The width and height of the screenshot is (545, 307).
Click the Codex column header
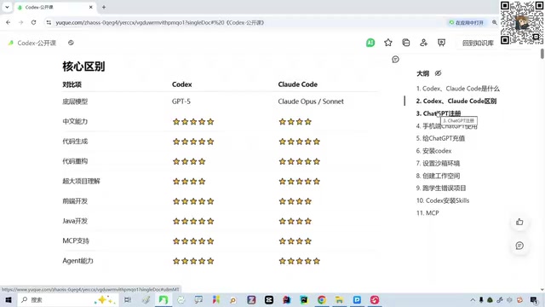[x=181, y=84]
